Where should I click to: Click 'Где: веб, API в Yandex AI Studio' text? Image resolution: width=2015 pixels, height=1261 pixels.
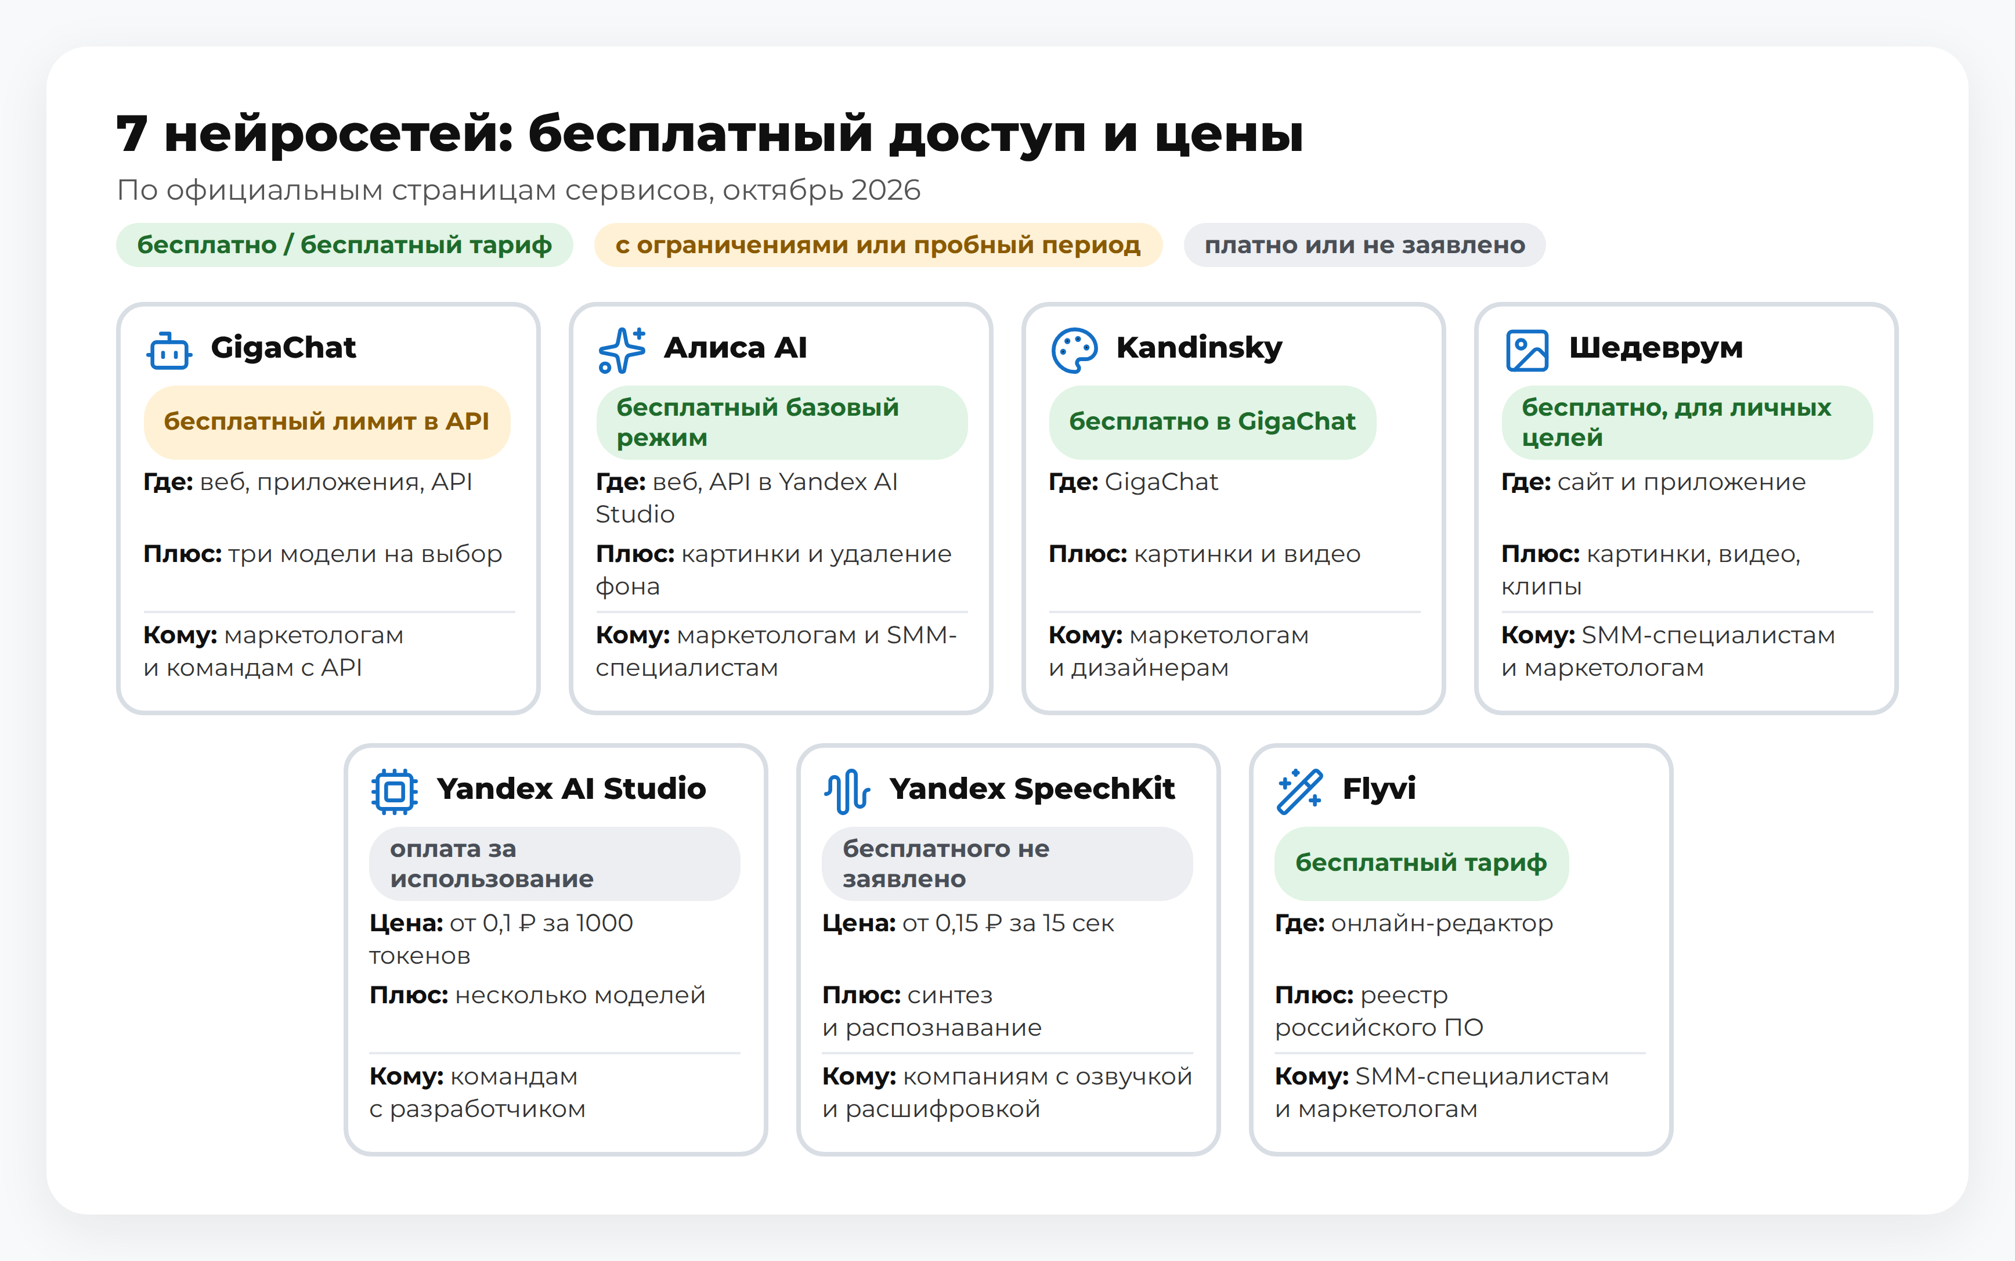(x=746, y=498)
